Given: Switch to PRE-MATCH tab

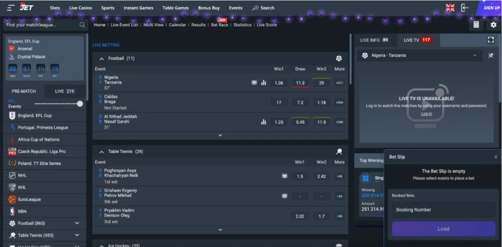Looking at the screenshot, I should 24,91.
